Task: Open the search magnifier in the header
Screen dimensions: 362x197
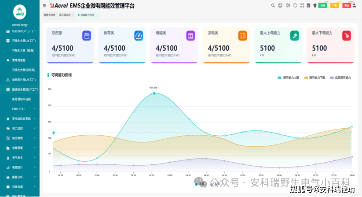Action: pyautogui.click(x=273, y=5)
